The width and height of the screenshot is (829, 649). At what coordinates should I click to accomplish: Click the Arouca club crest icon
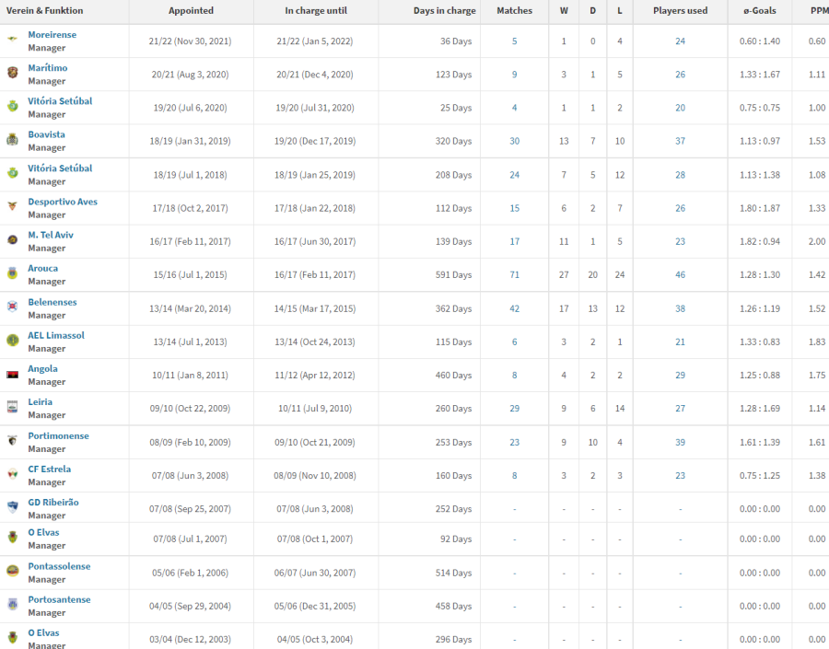[12, 273]
